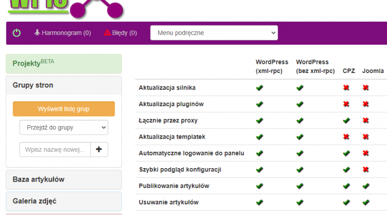The height and width of the screenshot is (215, 387).
Task: Click the CPZ column header
Action: (x=349, y=71)
